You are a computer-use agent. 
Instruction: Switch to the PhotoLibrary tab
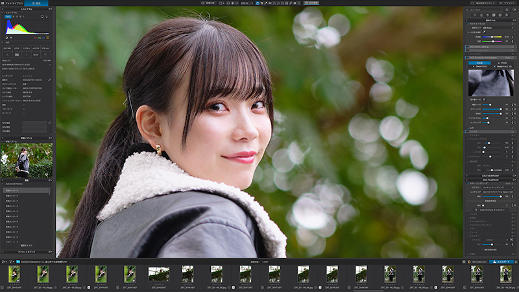(12, 3)
